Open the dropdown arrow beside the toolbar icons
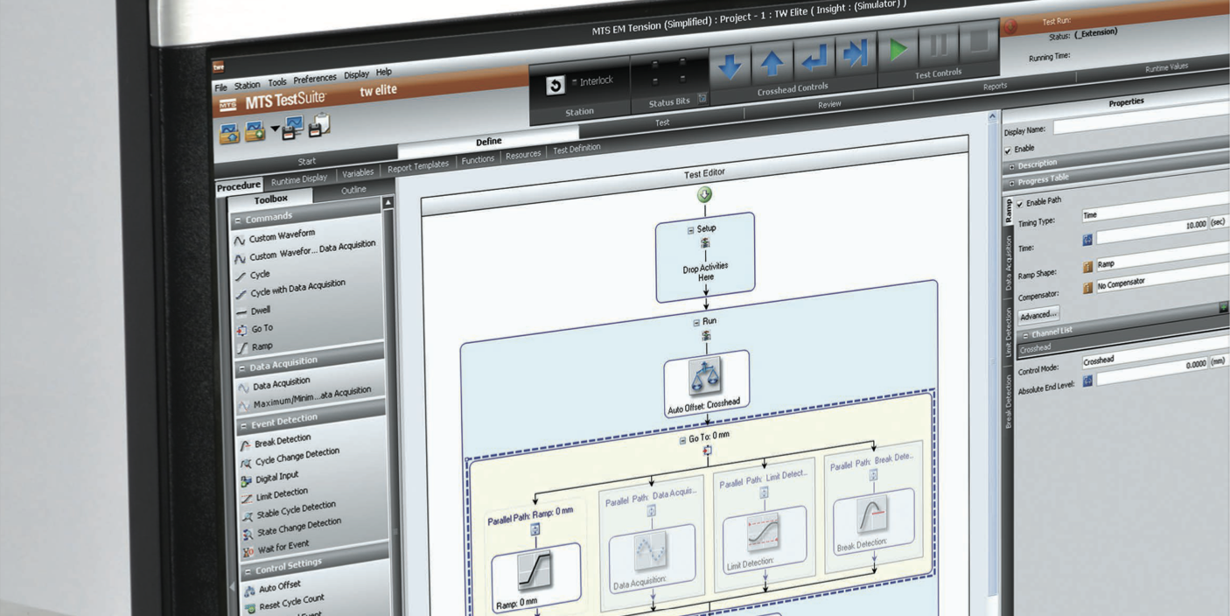Screen dimensions: 1230x616 click(x=275, y=130)
